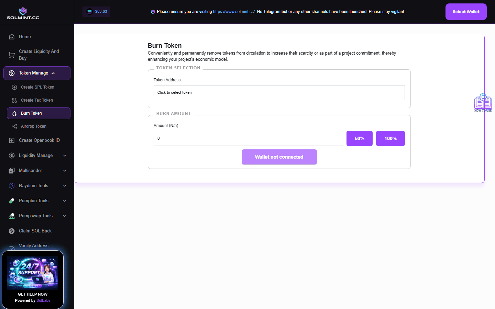
Task: Select the Create SPL Token plus icon
Action: point(14,87)
